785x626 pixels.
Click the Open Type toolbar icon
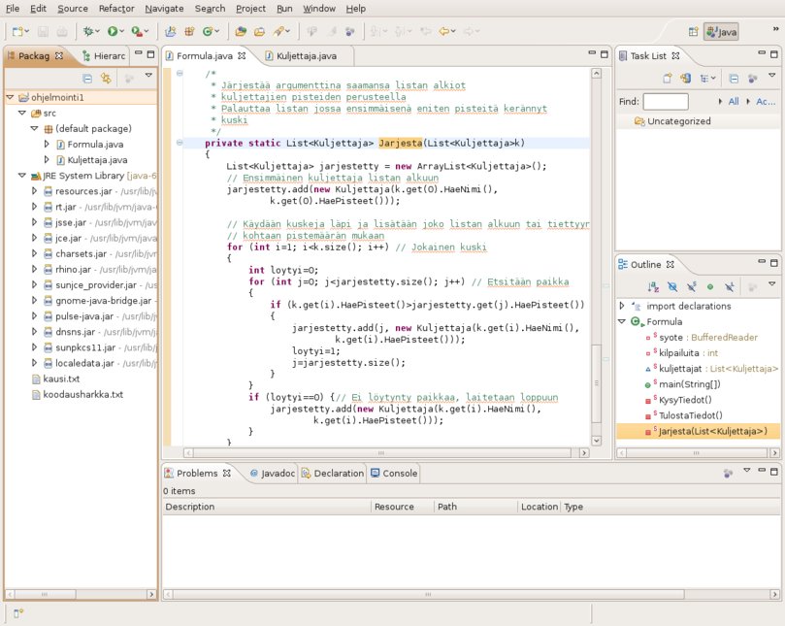241,32
